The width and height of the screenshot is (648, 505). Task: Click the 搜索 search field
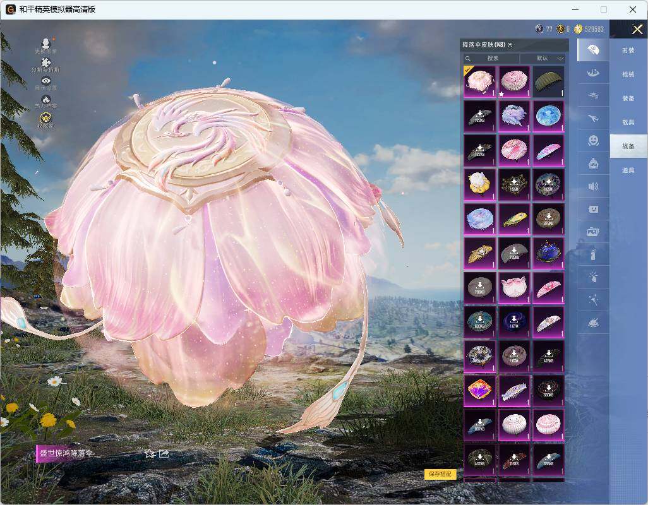[x=491, y=58]
